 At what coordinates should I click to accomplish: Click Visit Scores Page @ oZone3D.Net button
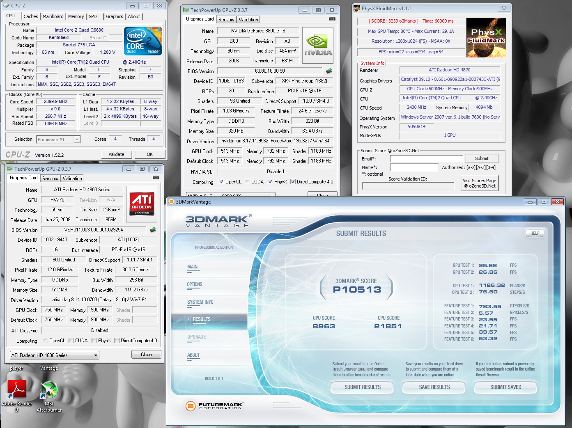click(479, 183)
